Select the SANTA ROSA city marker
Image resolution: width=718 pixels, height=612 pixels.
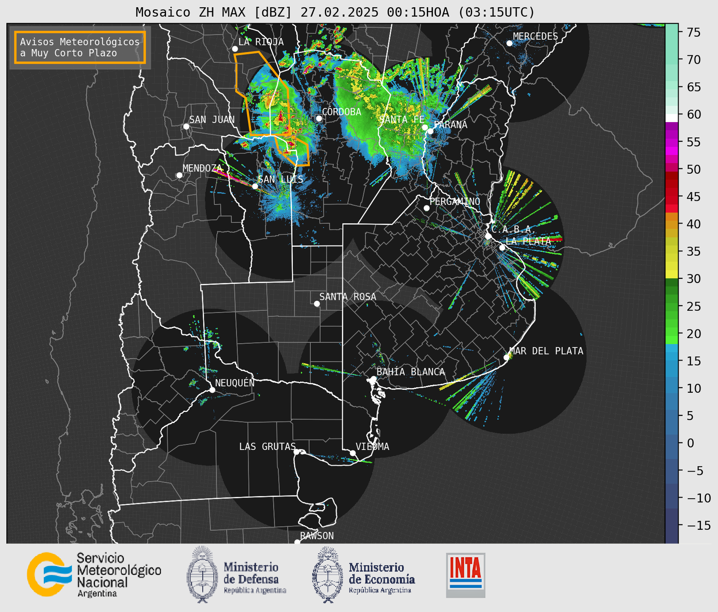317,303
